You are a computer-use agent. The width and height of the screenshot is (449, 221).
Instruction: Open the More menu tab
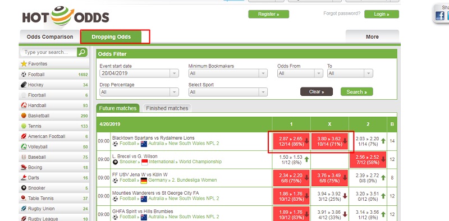tap(372, 36)
